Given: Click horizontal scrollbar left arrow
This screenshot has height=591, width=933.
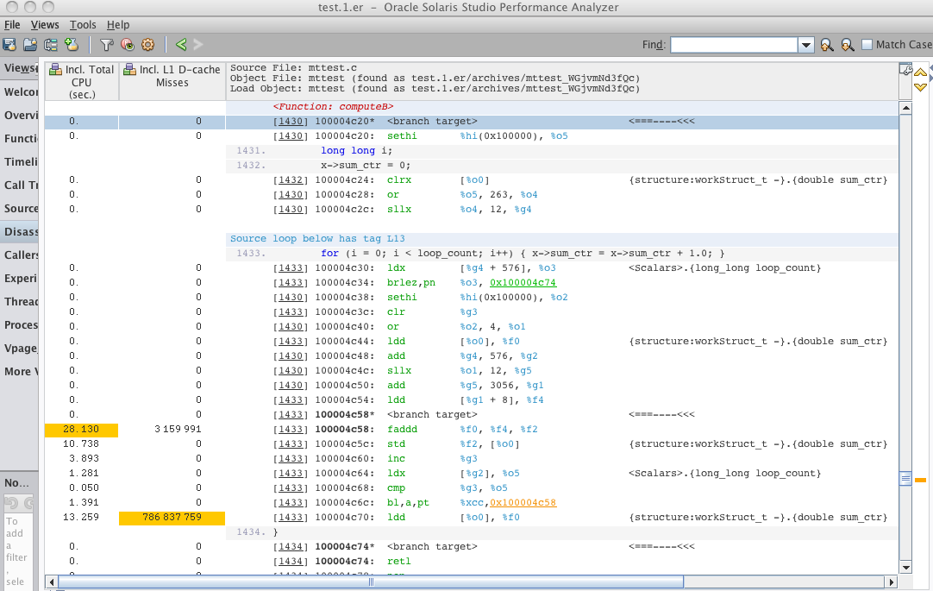Looking at the screenshot, I should pos(52,582).
